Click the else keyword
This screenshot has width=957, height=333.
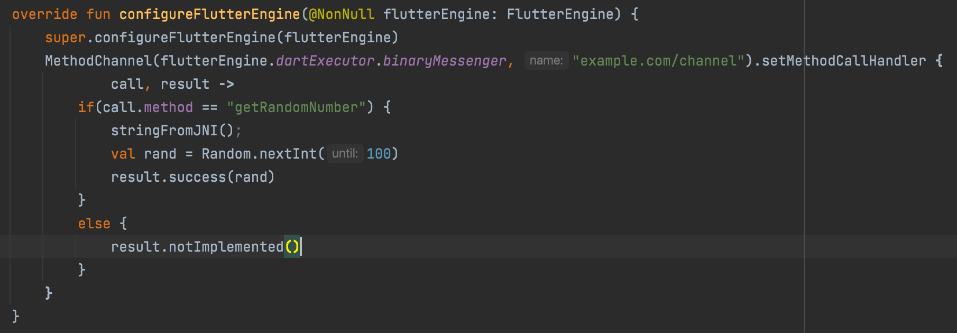click(x=94, y=224)
